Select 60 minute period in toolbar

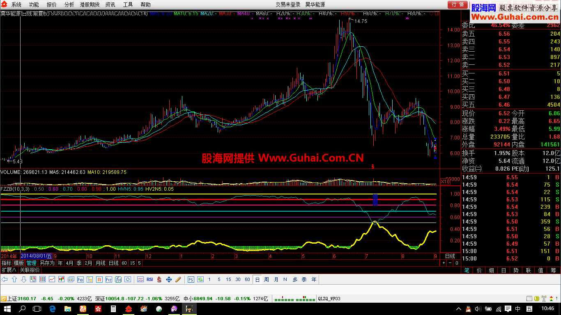247,279
